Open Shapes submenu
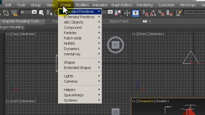 pyautogui.click(x=80, y=63)
